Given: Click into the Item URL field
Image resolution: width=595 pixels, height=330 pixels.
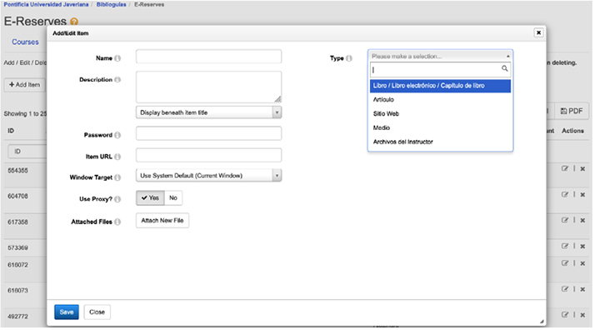Looking at the screenshot, I should click(x=208, y=155).
